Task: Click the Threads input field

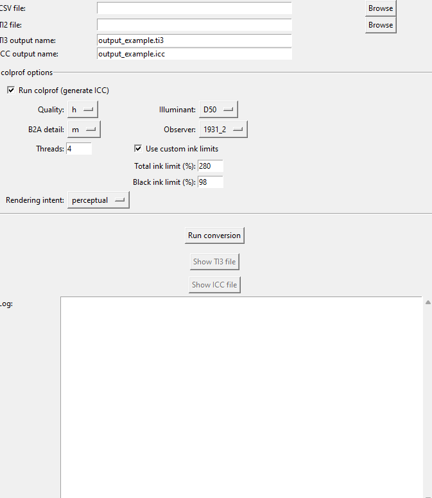Action: pyautogui.click(x=78, y=149)
